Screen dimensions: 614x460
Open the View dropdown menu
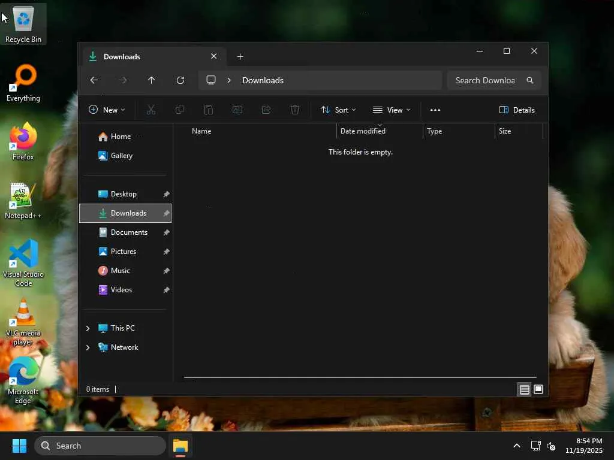tap(392, 110)
